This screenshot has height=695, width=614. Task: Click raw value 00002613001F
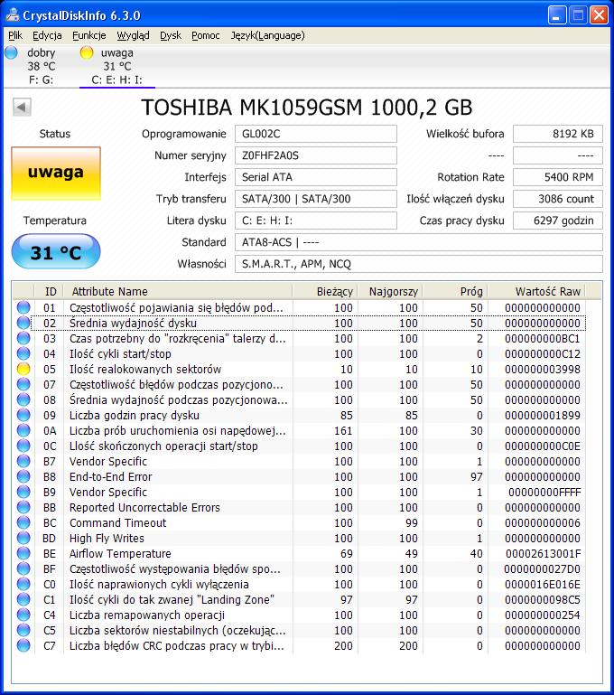pyautogui.click(x=544, y=554)
